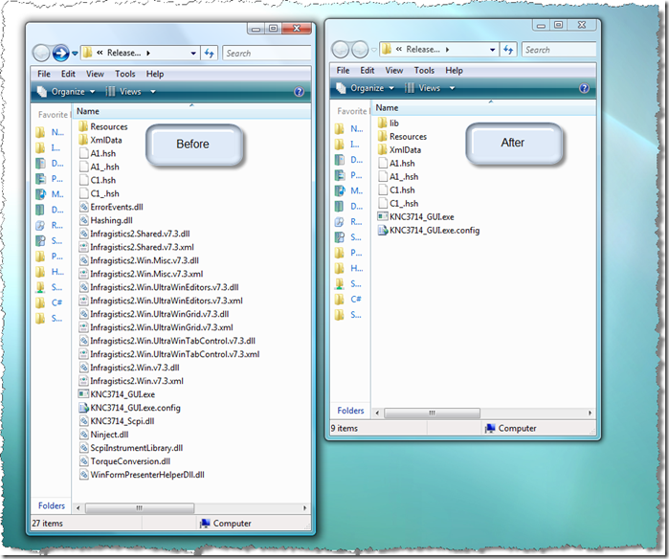This screenshot has height=559, width=669.
Task: Select Resources folder in Before window
Action: point(103,126)
